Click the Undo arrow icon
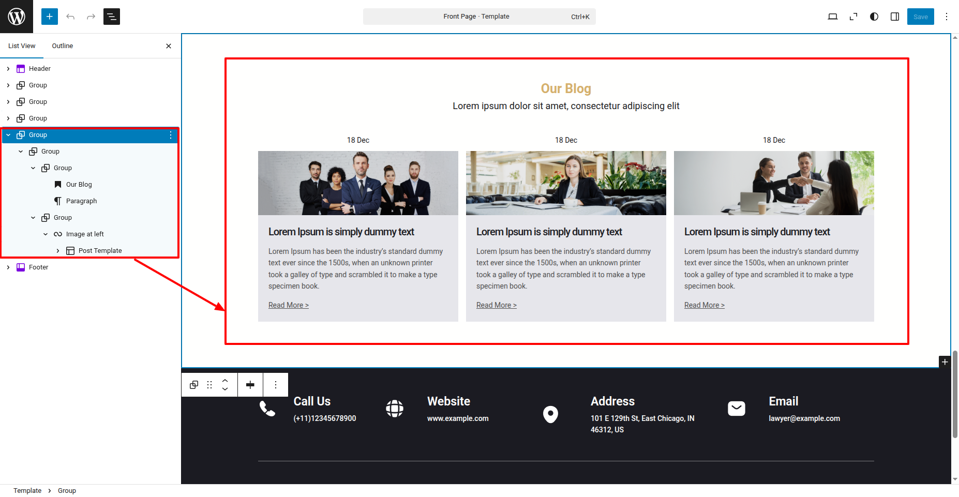The image size is (959, 497). (70, 17)
